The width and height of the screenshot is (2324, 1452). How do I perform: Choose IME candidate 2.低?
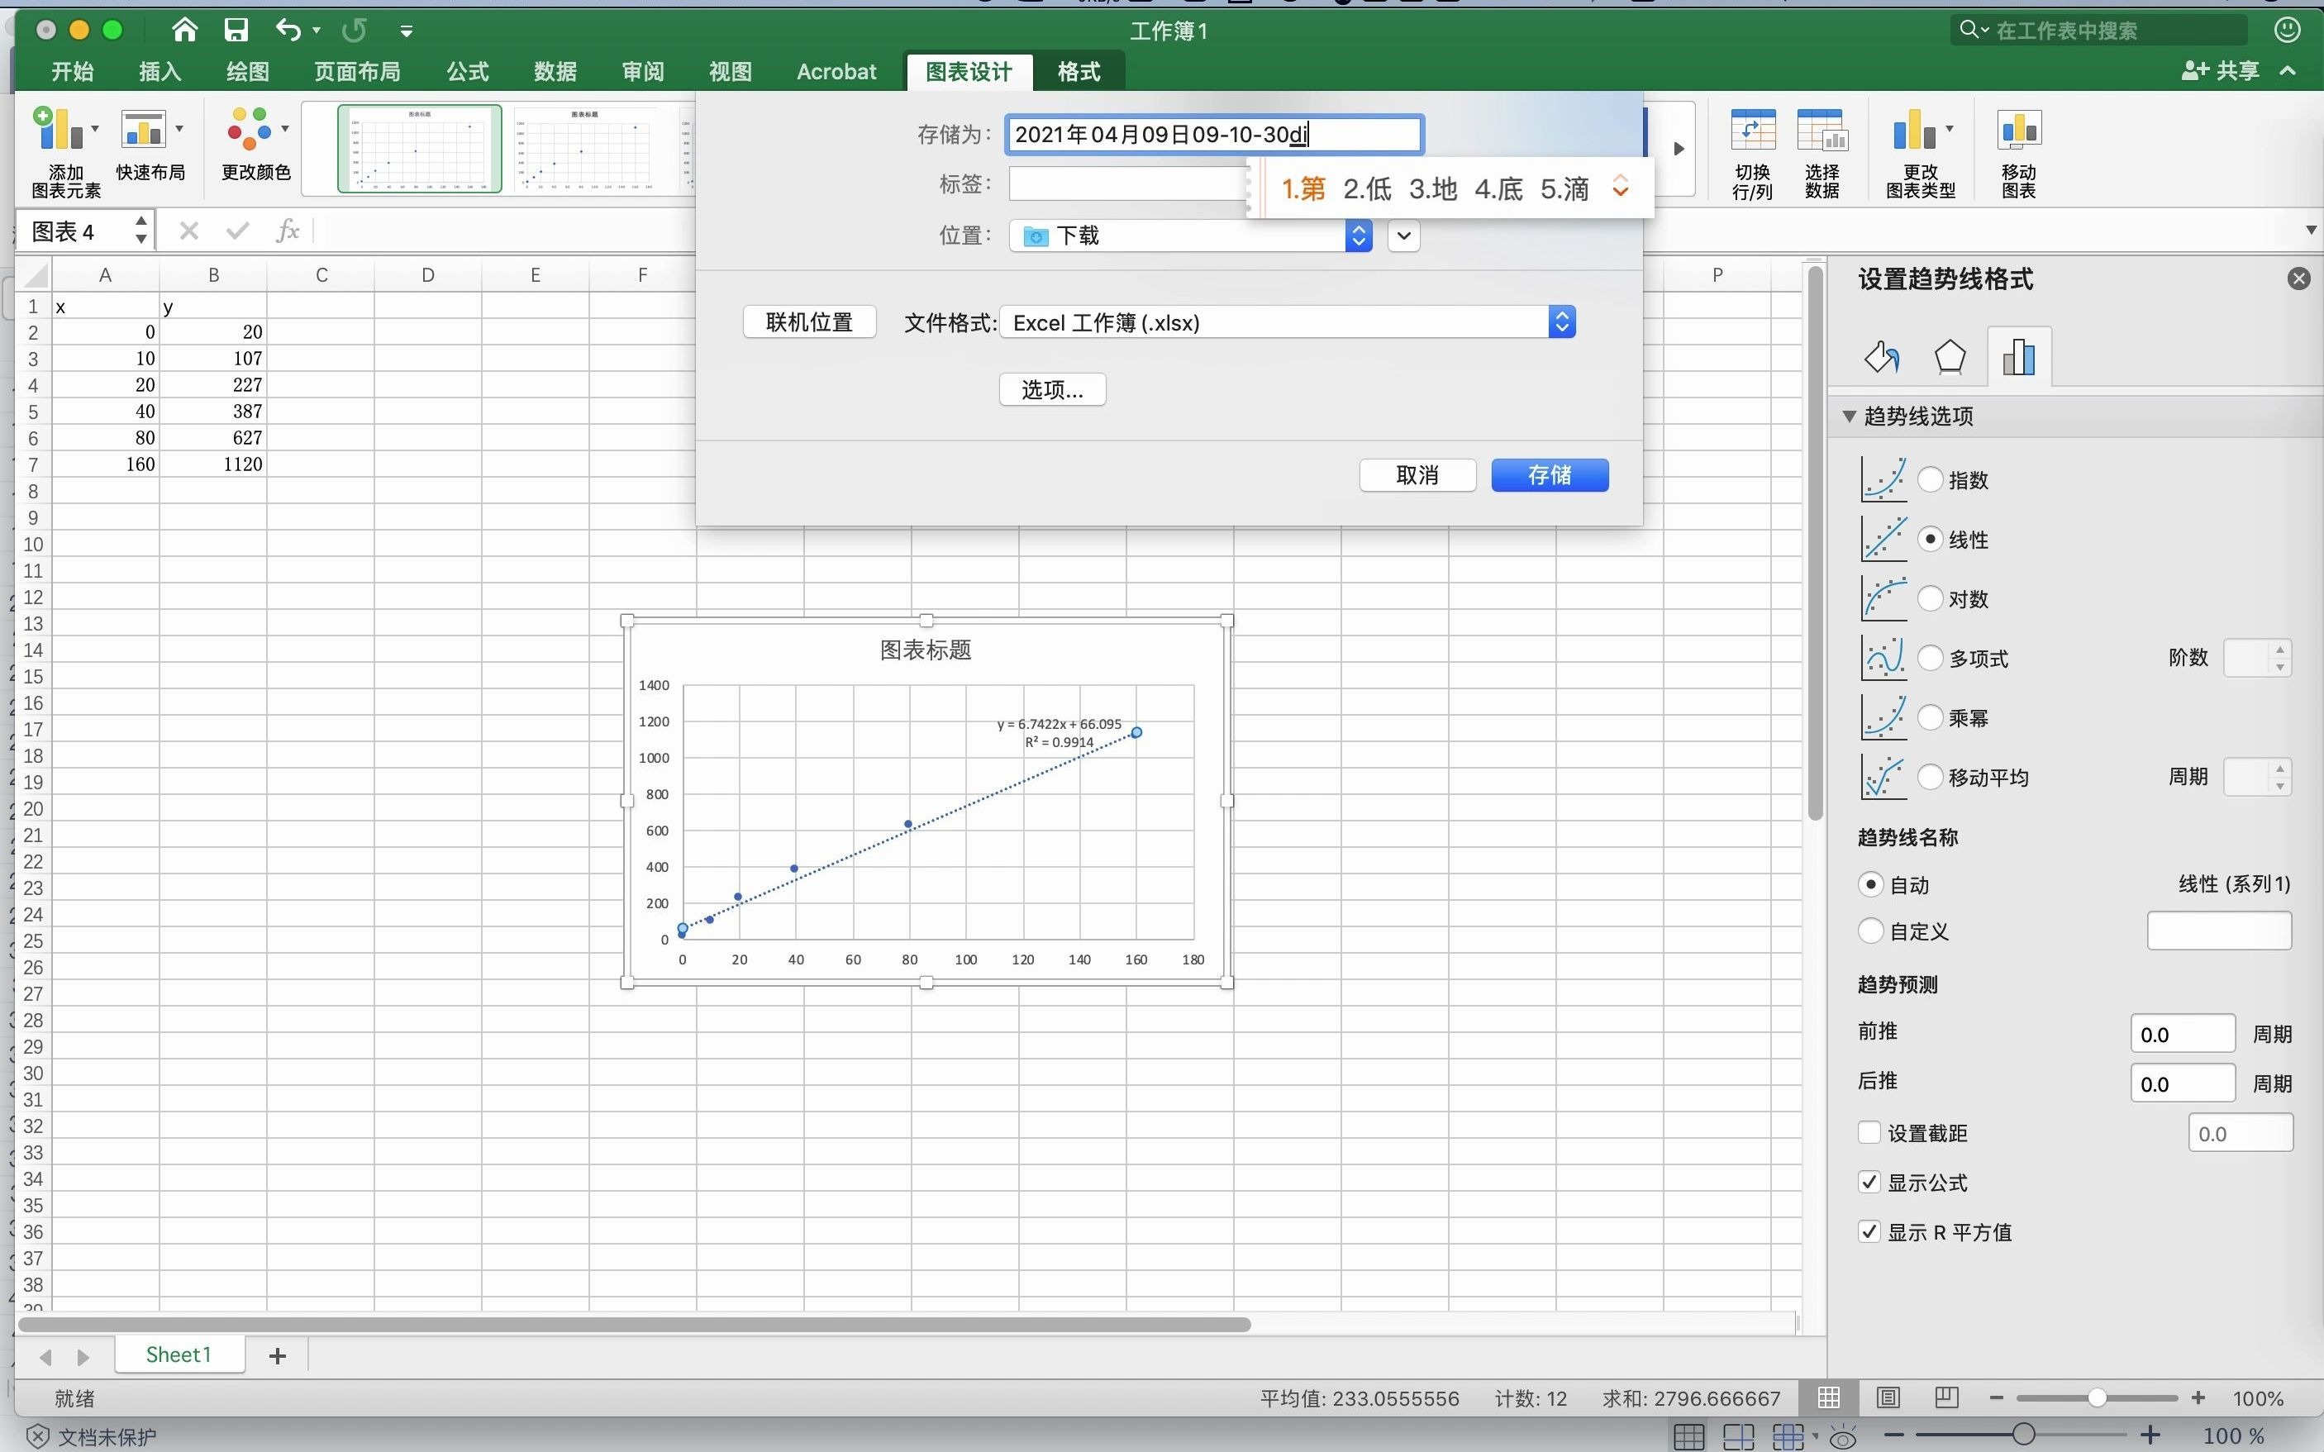[1368, 188]
